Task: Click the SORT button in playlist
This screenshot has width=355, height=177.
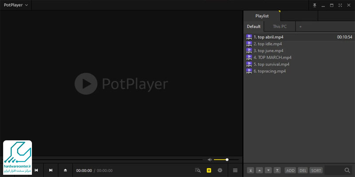Action: click(x=316, y=170)
